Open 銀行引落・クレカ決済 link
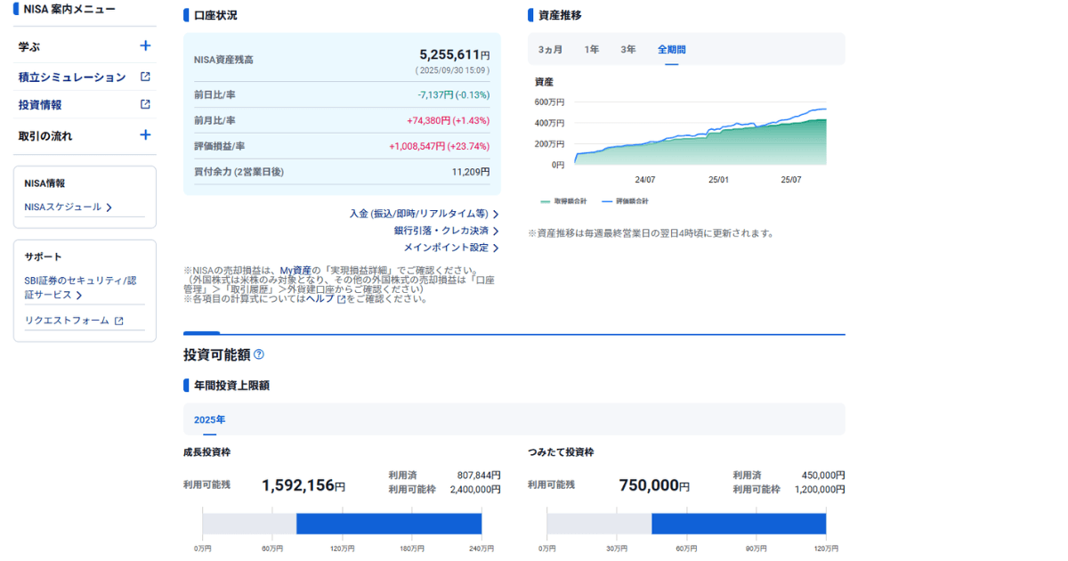The width and height of the screenshot is (1068, 561). click(441, 231)
